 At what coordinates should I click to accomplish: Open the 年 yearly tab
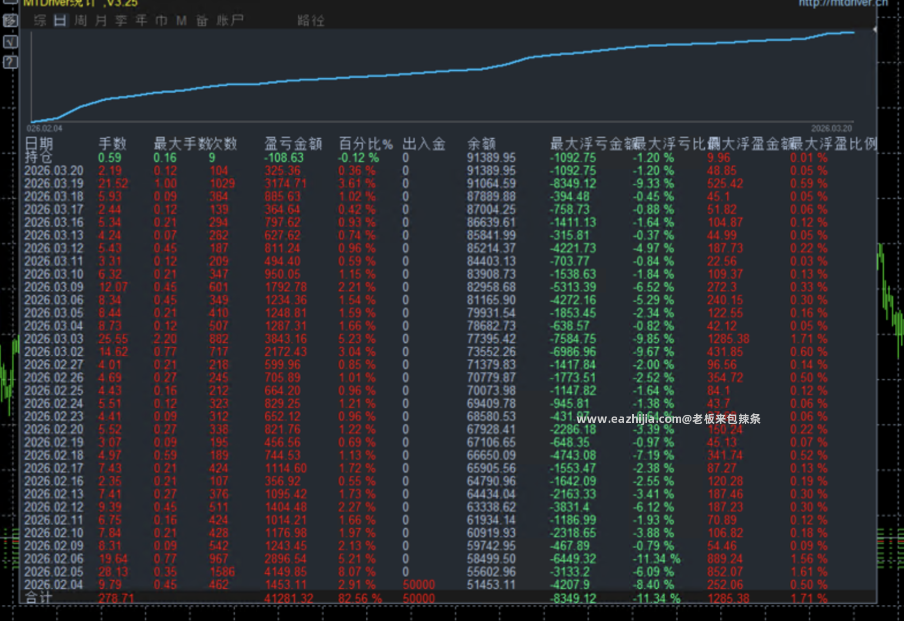(141, 21)
